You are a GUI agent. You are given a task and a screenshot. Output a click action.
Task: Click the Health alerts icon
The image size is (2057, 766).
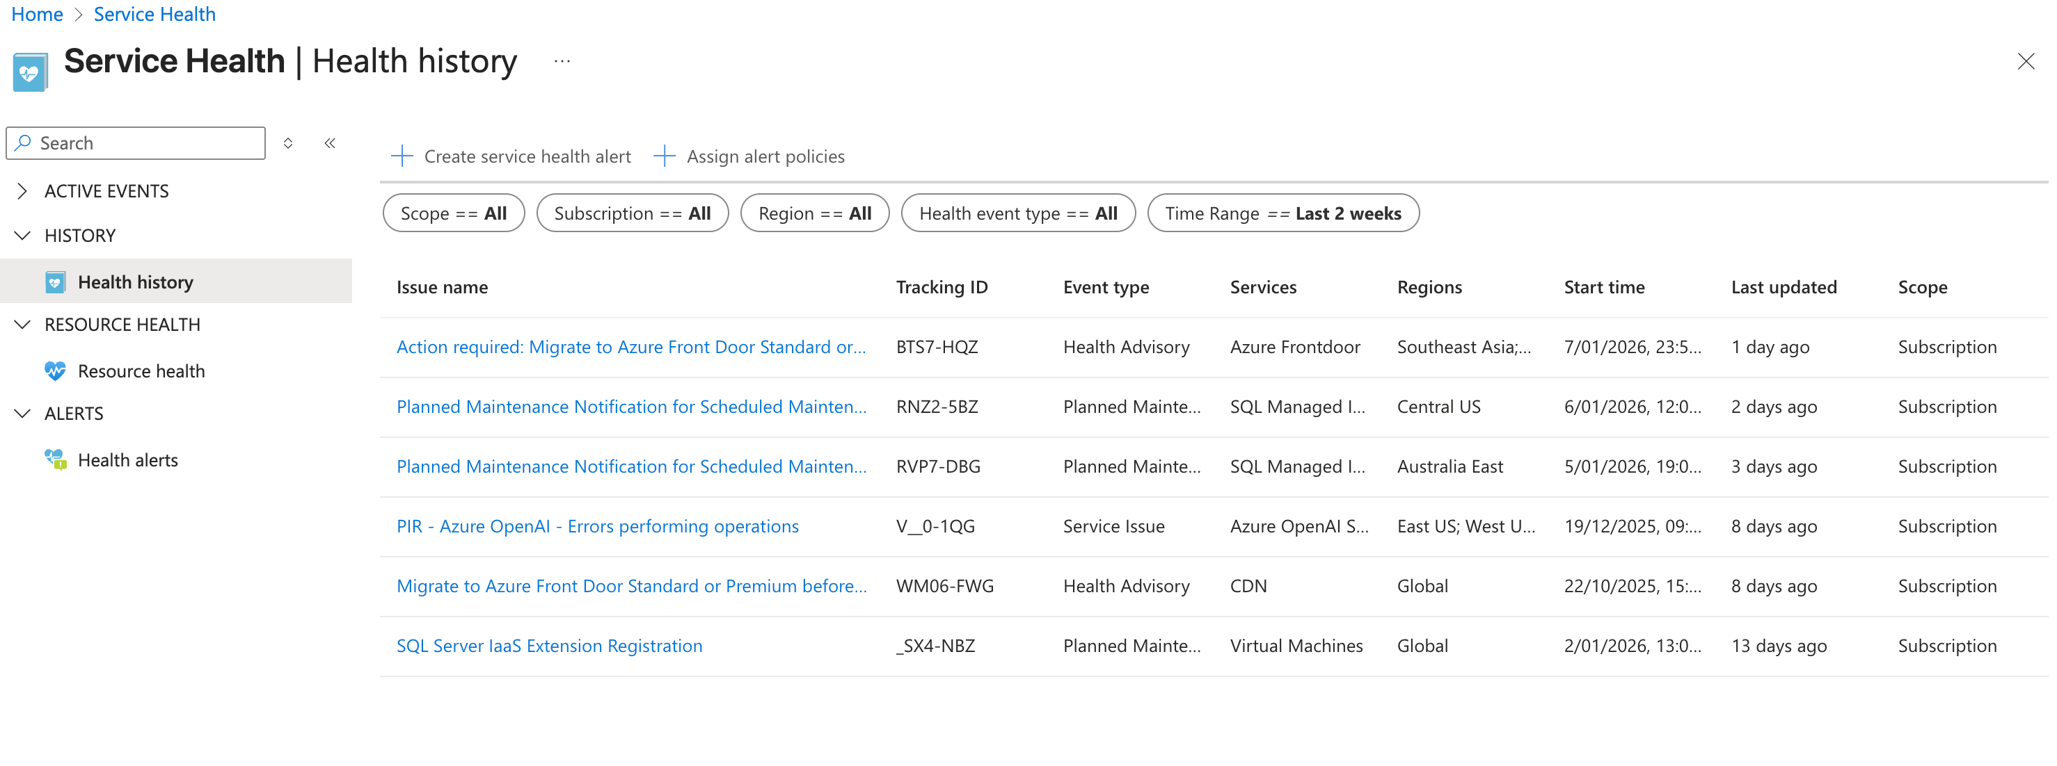click(54, 459)
